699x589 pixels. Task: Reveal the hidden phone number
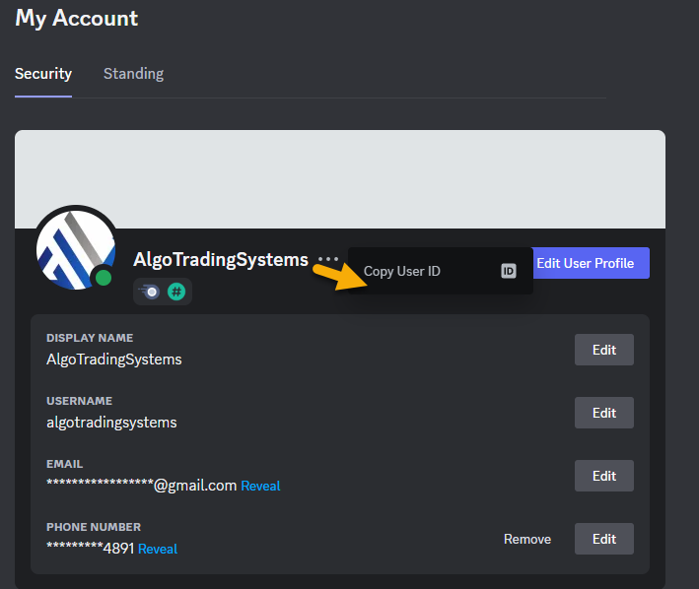tap(158, 549)
